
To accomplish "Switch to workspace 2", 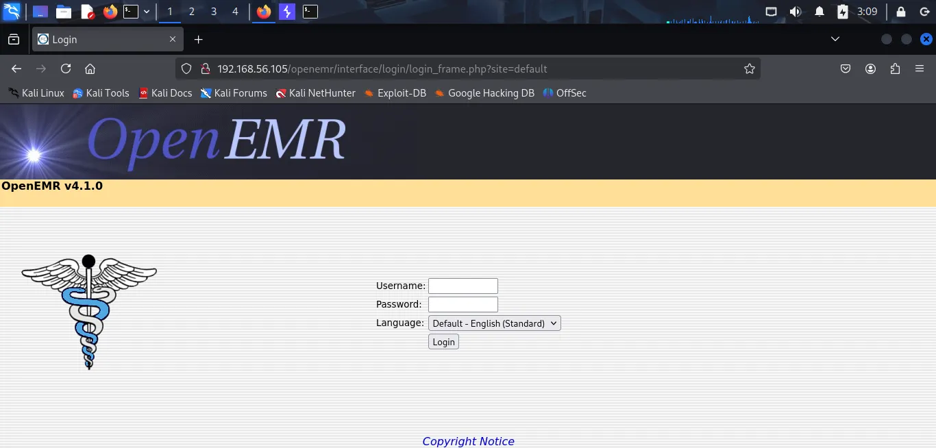I will coord(192,12).
